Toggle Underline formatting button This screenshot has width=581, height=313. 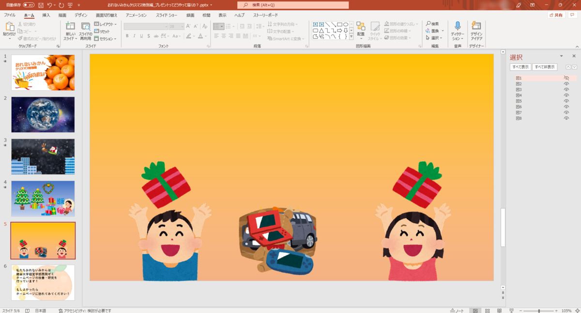141,36
